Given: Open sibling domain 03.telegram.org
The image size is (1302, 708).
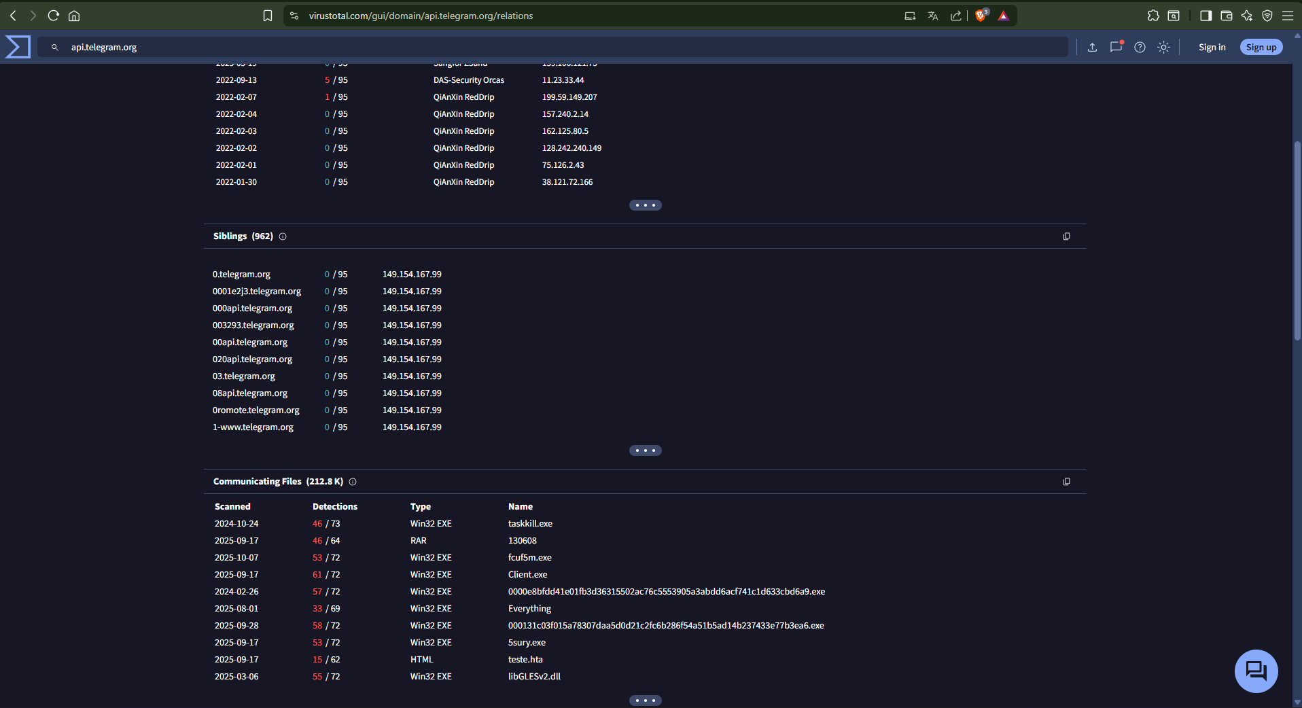Looking at the screenshot, I should [243, 376].
